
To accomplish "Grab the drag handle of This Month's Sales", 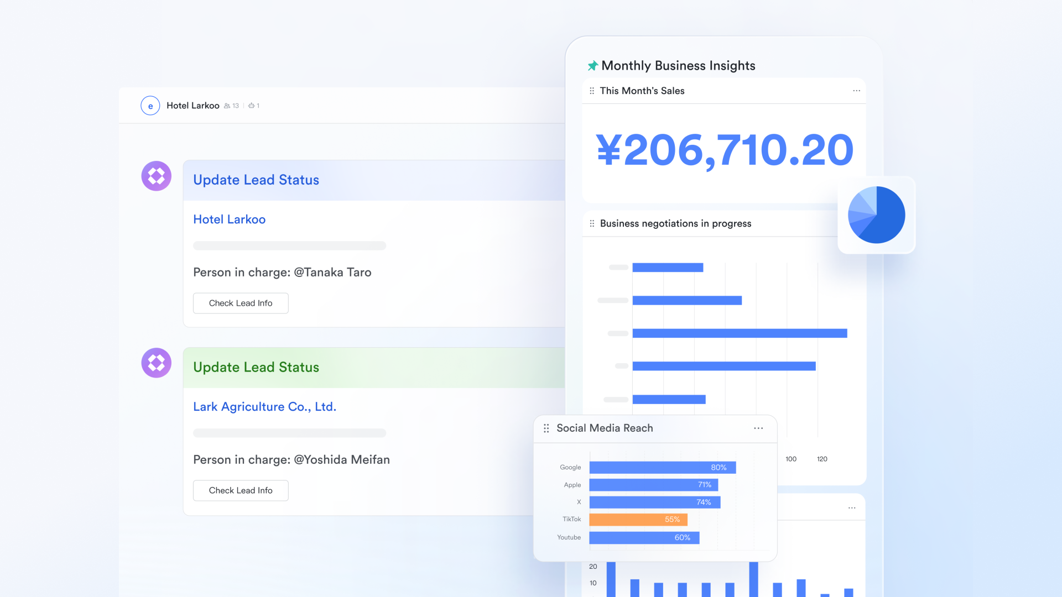I will pyautogui.click(x=592, y=91).
